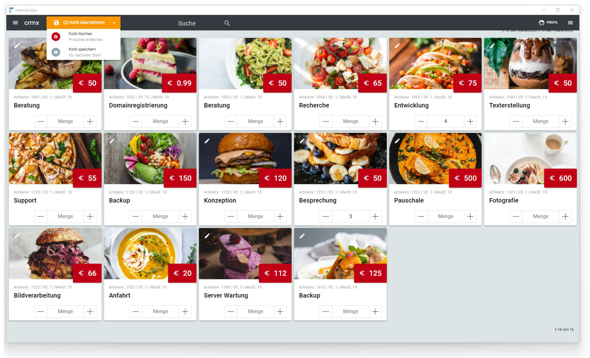Click the PROFIL button
The height and width of the screenshot is (358, 590).
click(548, 23)
